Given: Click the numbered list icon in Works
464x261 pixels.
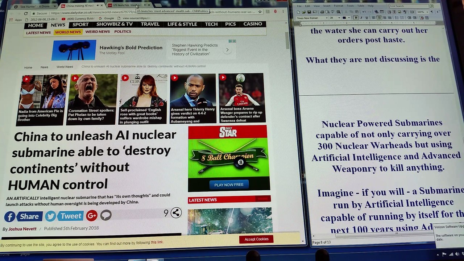Looking at the screenshot, I should pos(402,18).
